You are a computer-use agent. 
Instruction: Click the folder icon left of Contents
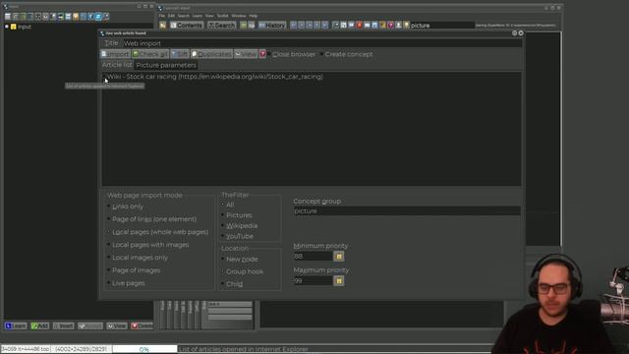coord(163,26)
